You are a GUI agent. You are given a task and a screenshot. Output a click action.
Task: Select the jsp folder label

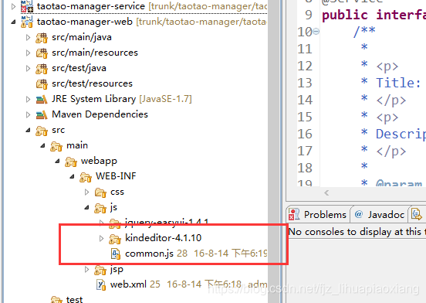(117, 270)
